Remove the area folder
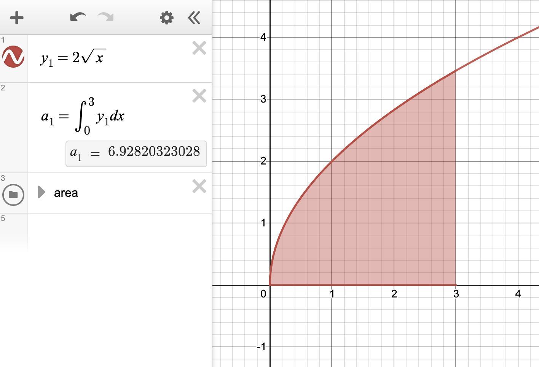The height and width of the screenshot is (367, 539). pos(199,187)
